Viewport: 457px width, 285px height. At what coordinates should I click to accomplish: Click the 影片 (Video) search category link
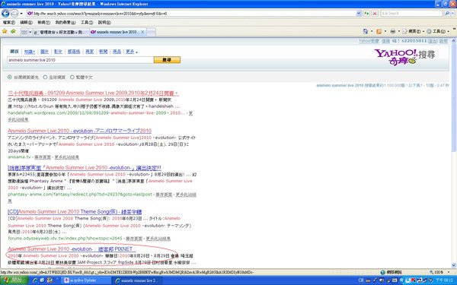click(x=58, y=52)
